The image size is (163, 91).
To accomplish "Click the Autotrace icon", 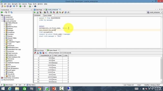I will [x=45, y=12].
